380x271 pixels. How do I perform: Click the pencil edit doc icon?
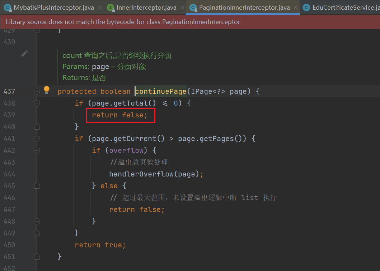coord(24,54)
